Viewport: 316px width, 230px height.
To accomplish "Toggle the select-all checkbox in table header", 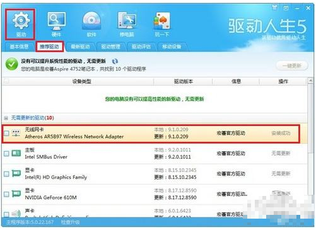I will [x=6, y=81].
